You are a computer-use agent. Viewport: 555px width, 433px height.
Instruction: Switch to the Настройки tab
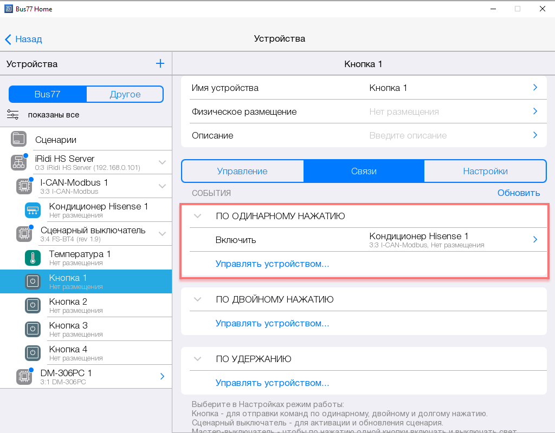(485, 171)
